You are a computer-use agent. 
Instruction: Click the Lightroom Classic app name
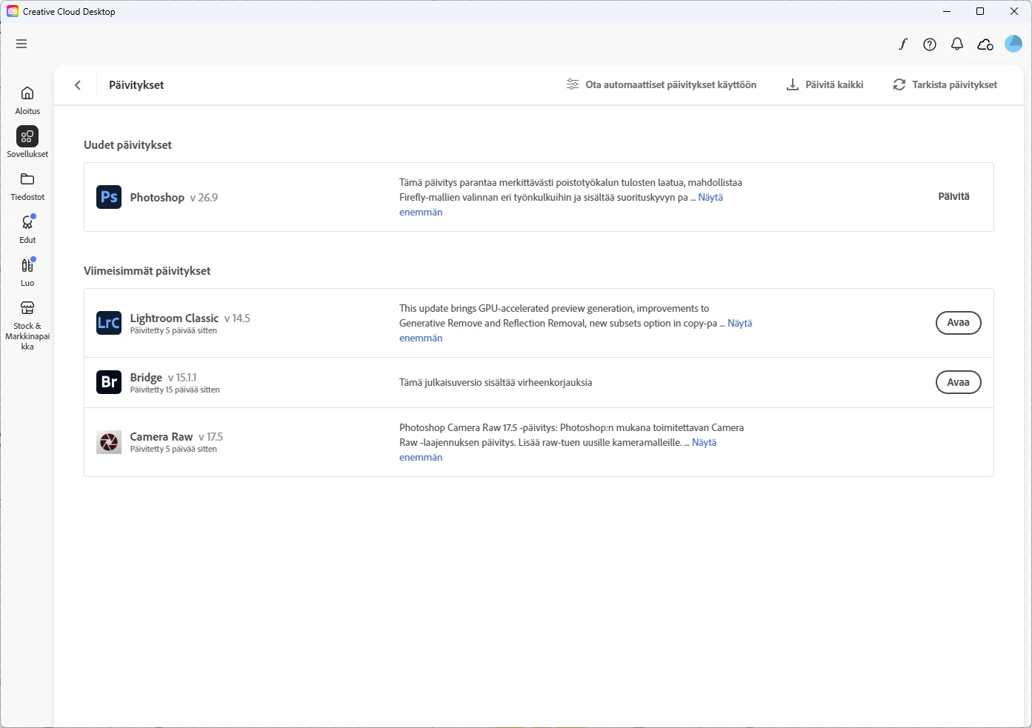click(174, 318)
